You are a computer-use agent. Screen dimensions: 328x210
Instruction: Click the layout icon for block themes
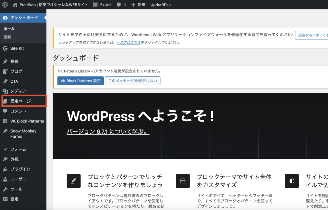tap(183, 181)
